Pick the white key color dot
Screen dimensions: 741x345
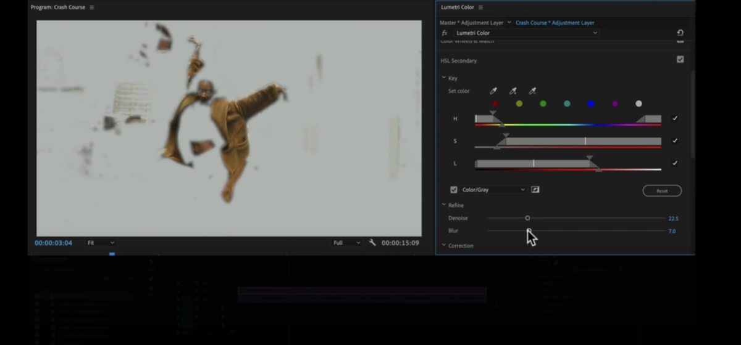tap(639, 104)
